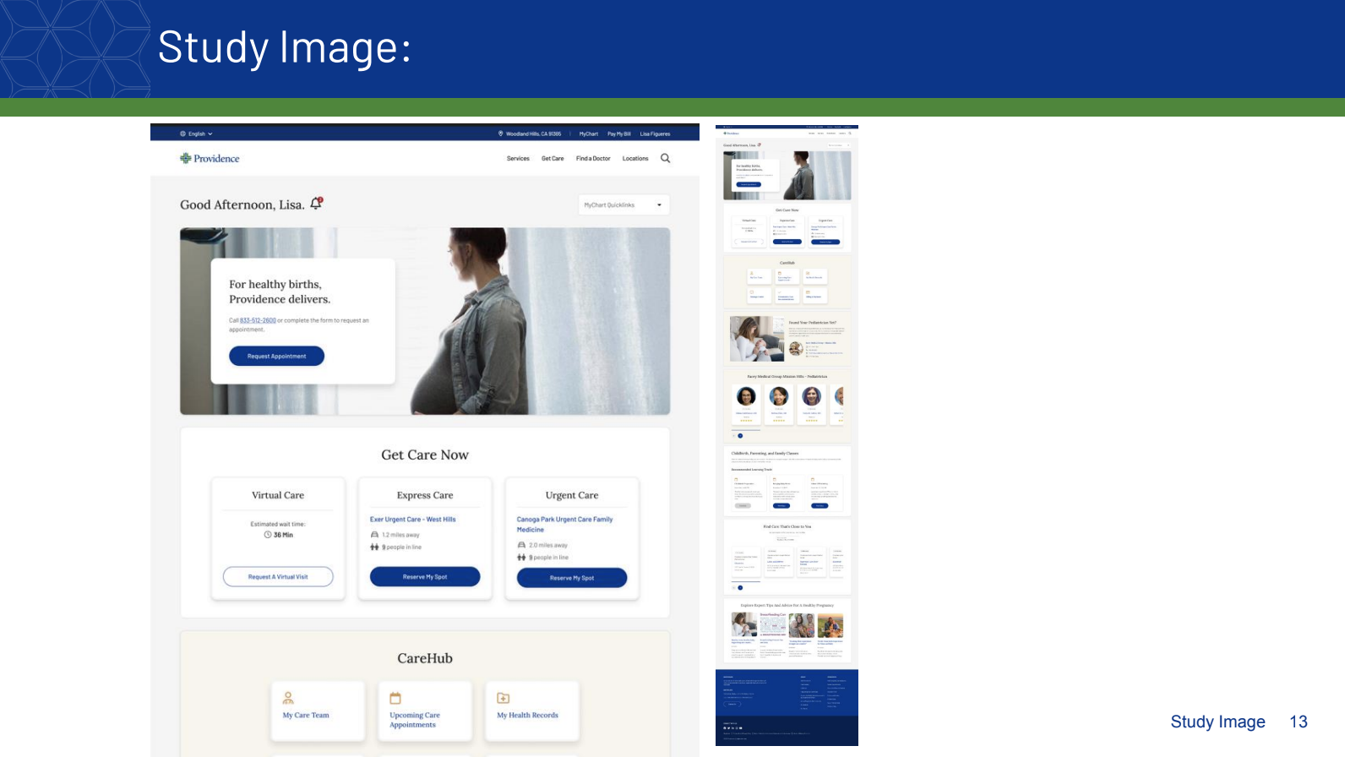Click Reserve My Spot under Urgent Care
The image size is (1345, 757).
click(x=572, y=578)
